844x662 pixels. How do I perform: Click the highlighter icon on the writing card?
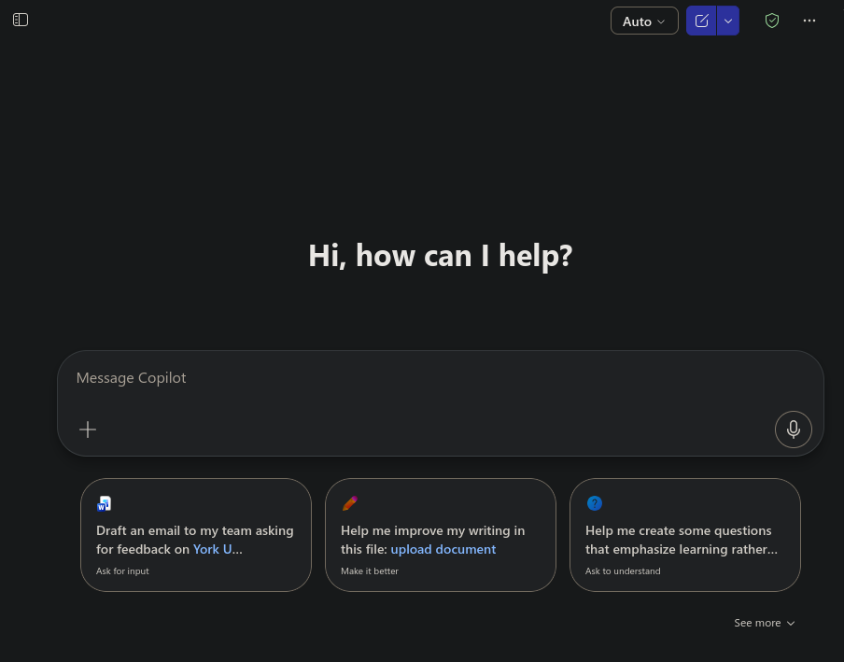click(349, 502)
